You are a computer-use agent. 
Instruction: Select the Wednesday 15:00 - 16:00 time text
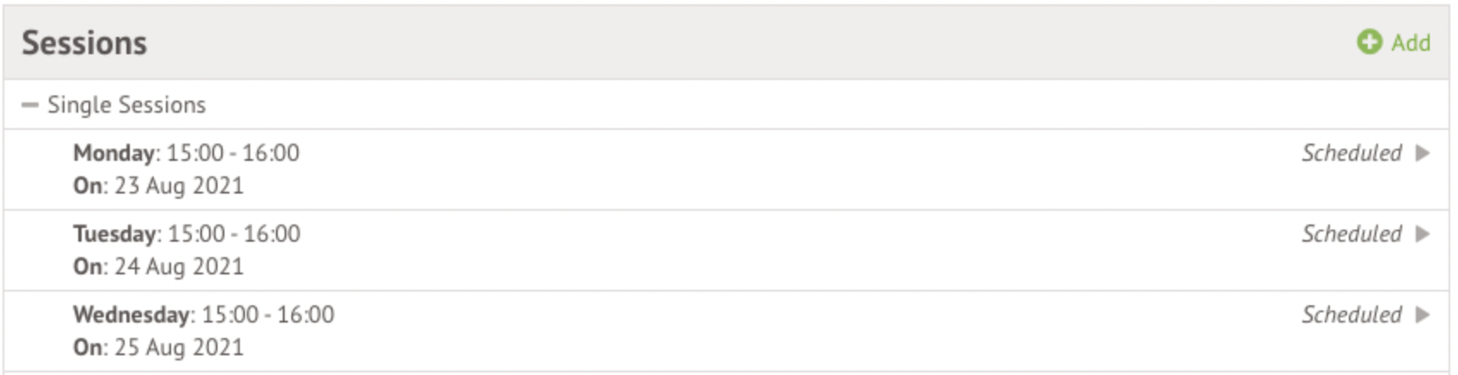(x=267, y=315)
